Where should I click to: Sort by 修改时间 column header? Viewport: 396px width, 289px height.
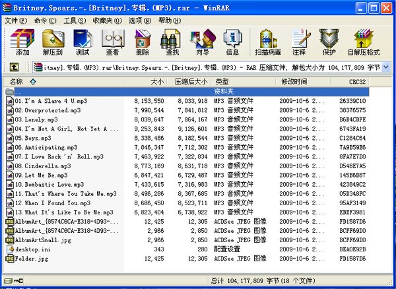tap(303, 82)
